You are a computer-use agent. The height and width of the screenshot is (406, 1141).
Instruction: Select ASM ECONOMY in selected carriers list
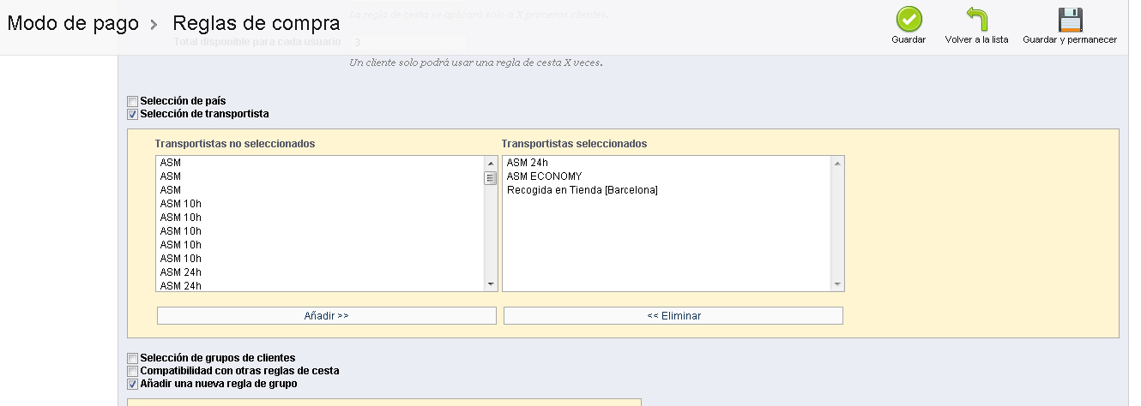[544, 176]
